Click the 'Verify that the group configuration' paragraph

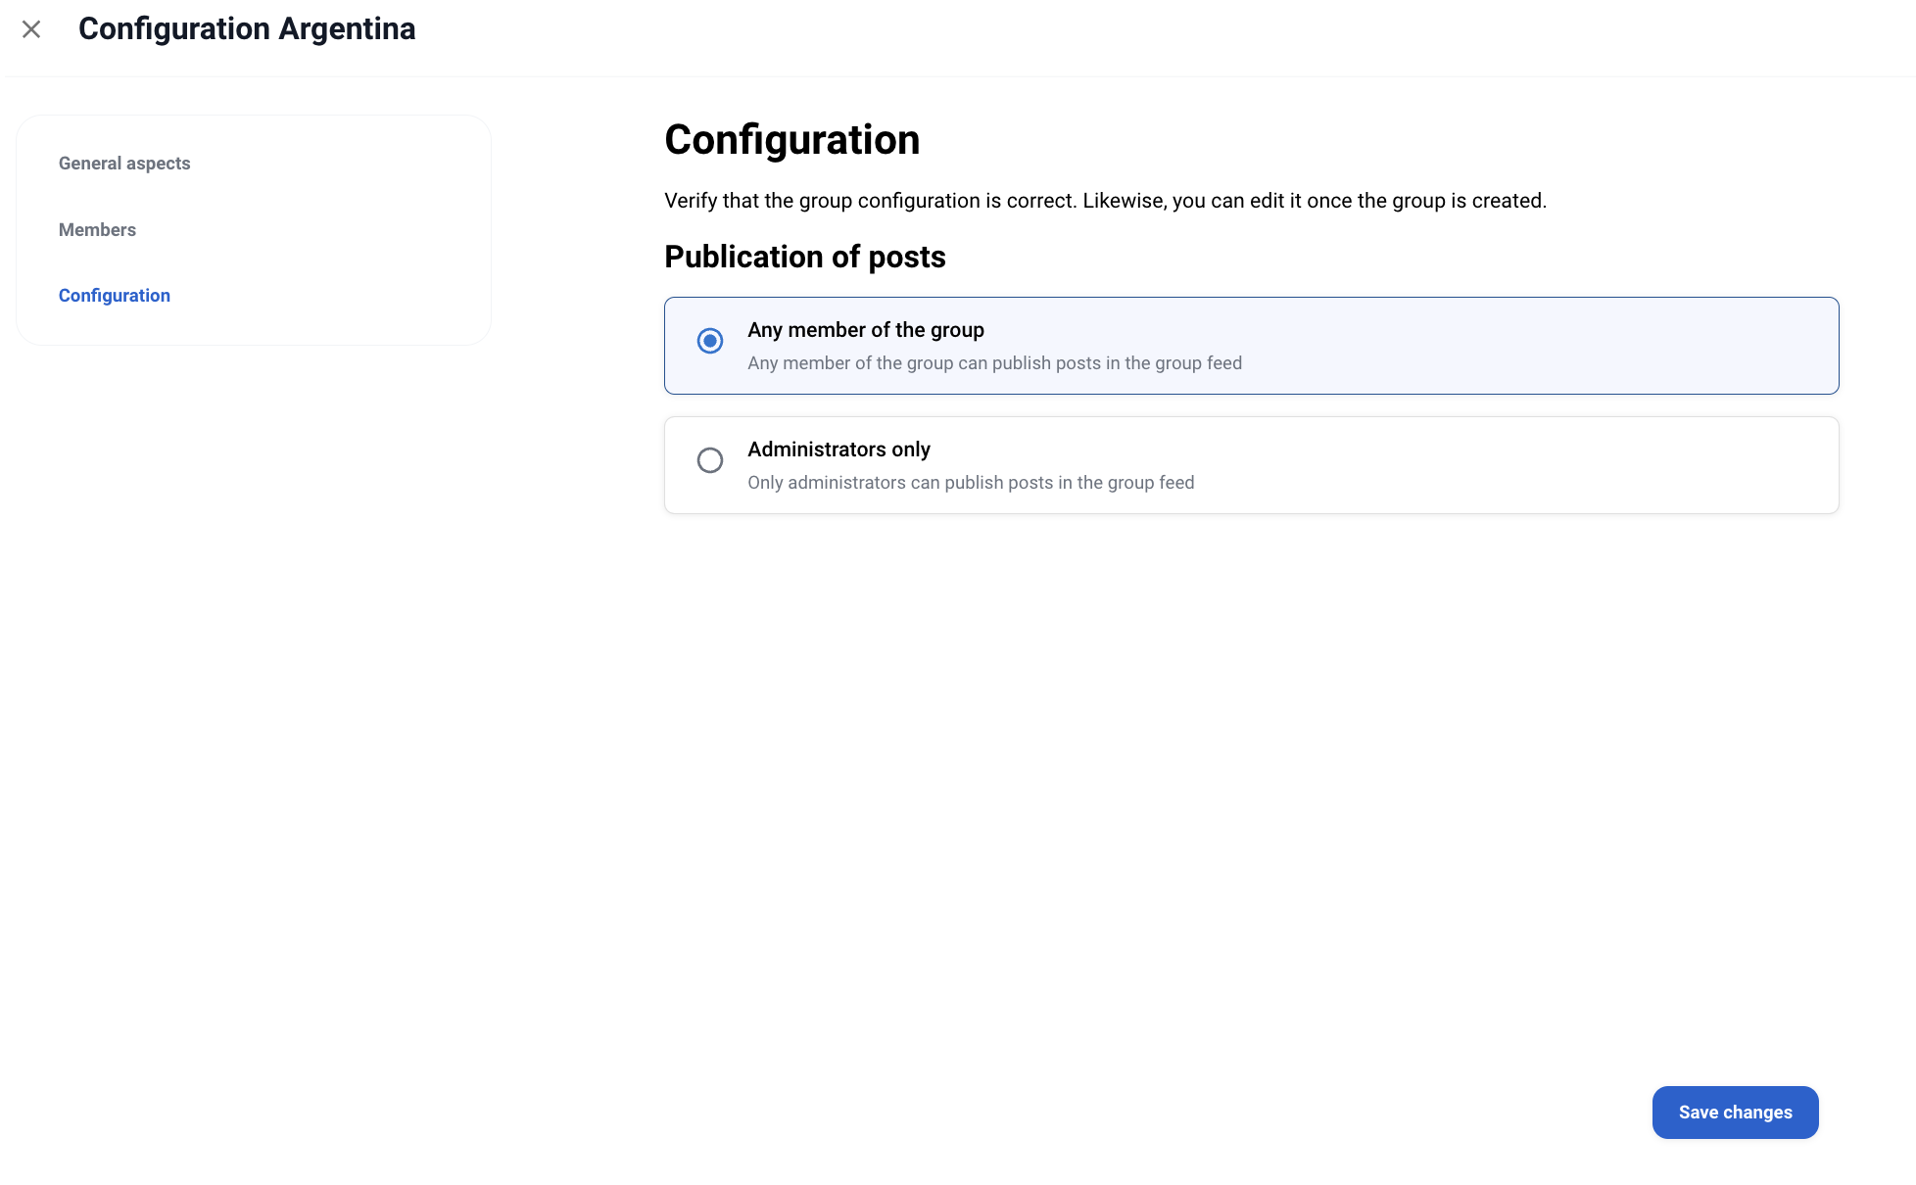point(1105,201)
